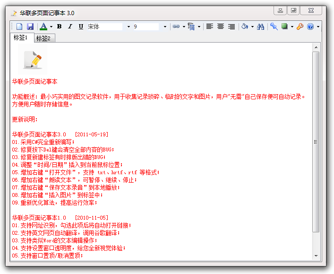Expand the paint bucket dropdown arrow
This screenshot has height=274, width=334.
click(x=252, y=27)
